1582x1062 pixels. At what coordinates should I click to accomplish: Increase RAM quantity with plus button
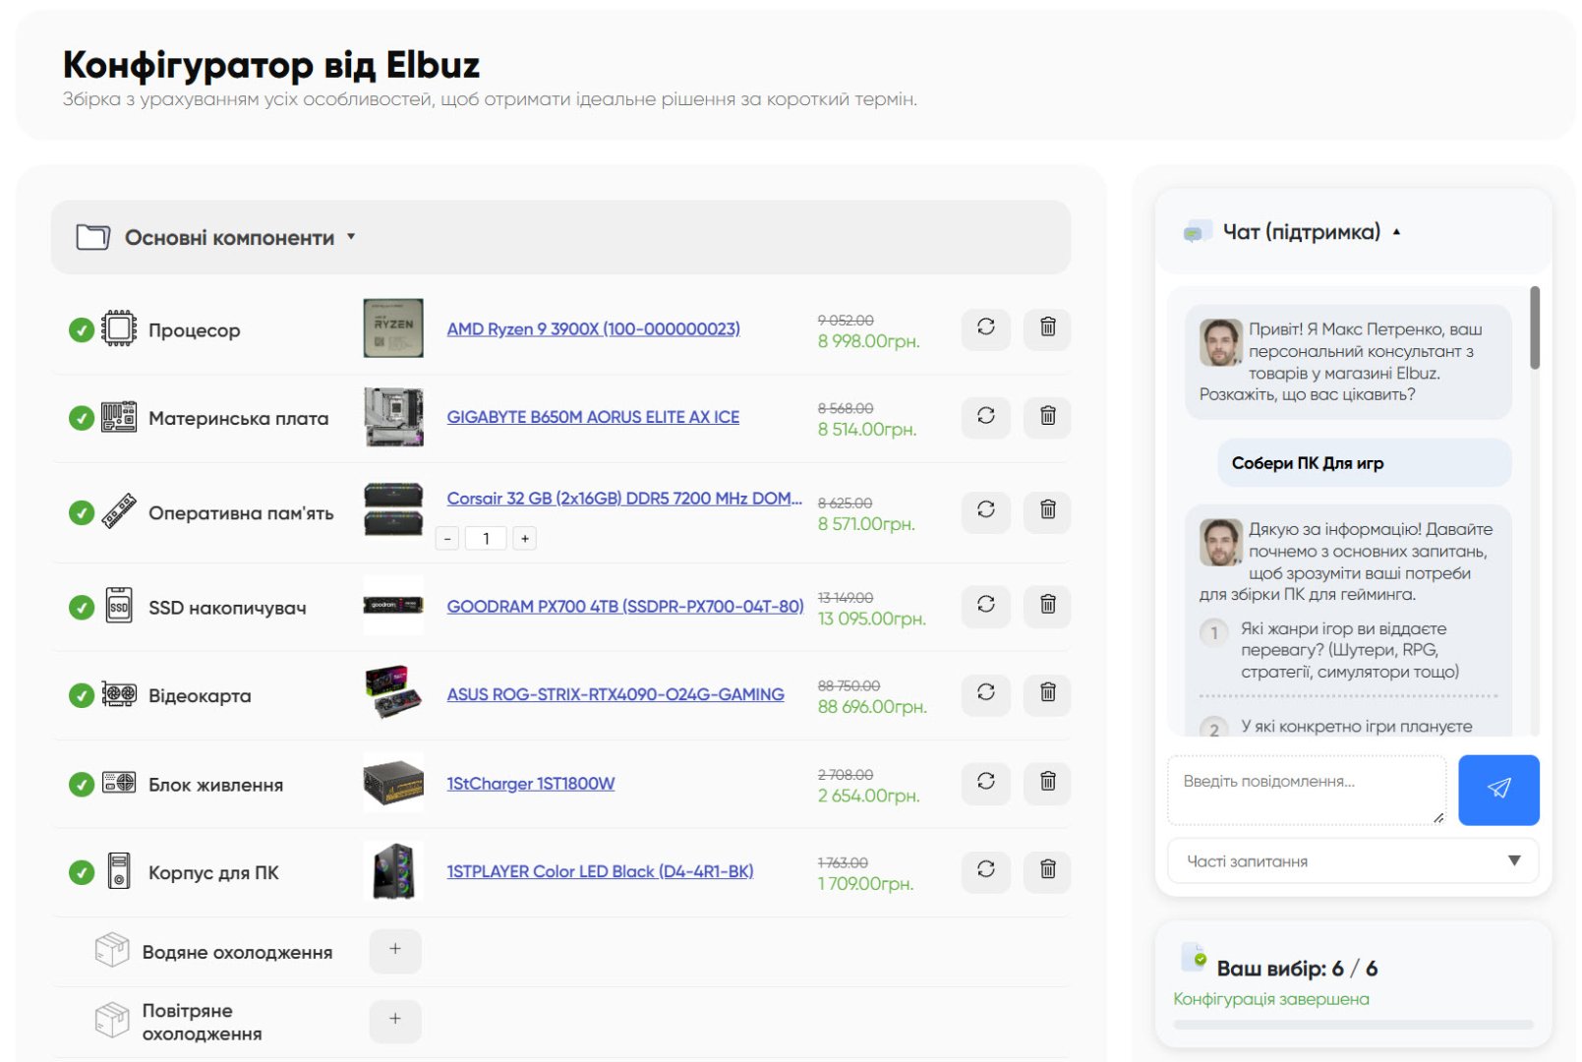pyautogui.click(x=525, y=539)
